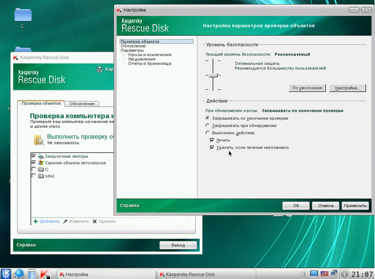Uncheck Скрытые объекты автозапуска checkbox
Viewport: 375px width, 279px height.
click(x=34, y=162)
